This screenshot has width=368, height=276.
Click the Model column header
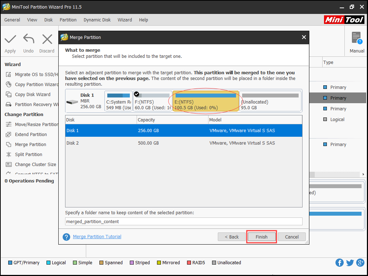coord(255,120)
